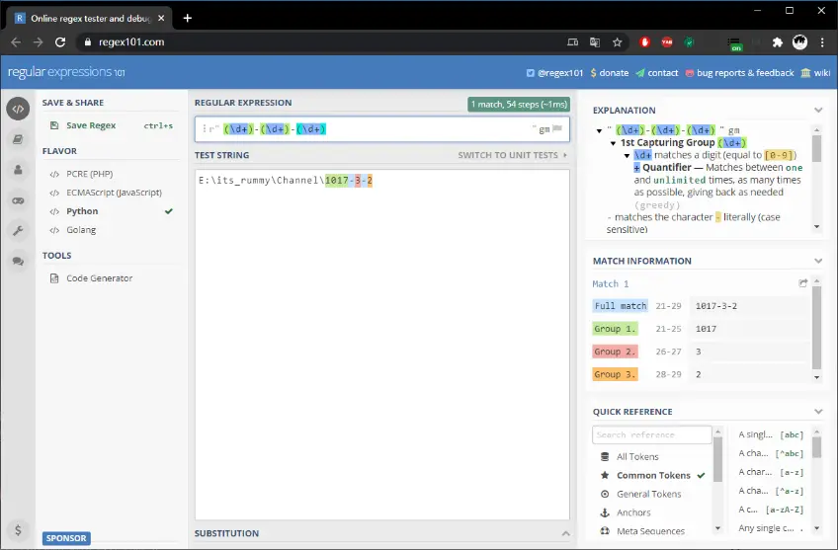Select Common Tokens category
Image resolution: width=838 pixels, height=550 pixels.
(652, 475)
